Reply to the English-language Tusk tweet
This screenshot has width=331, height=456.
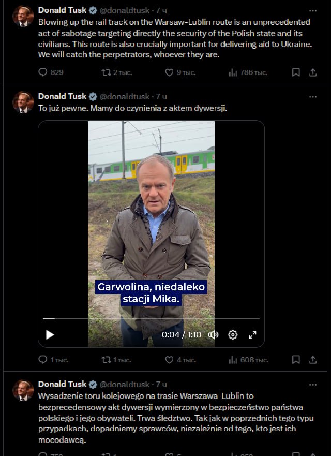(x=42, y=72)
